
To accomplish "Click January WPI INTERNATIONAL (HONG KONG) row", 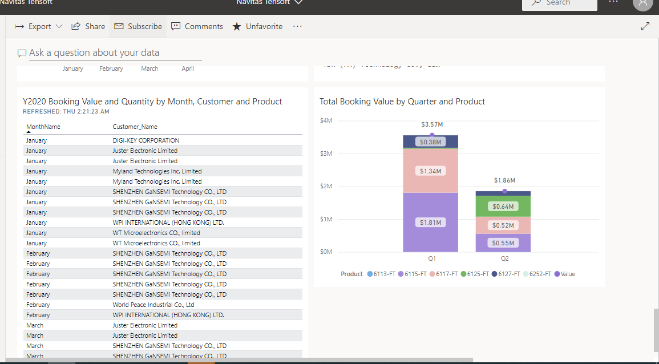I will point(163,223).
